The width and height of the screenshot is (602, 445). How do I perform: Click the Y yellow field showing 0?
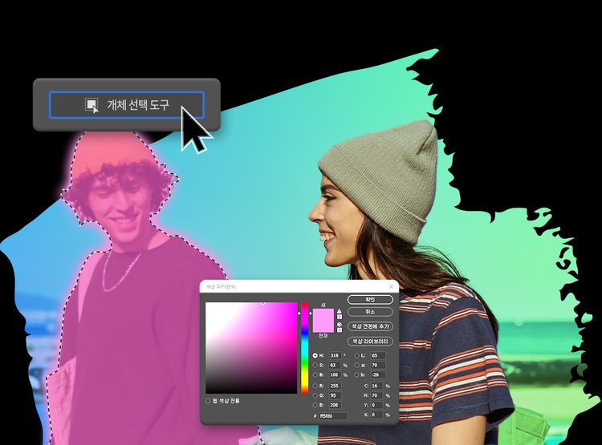376,405
